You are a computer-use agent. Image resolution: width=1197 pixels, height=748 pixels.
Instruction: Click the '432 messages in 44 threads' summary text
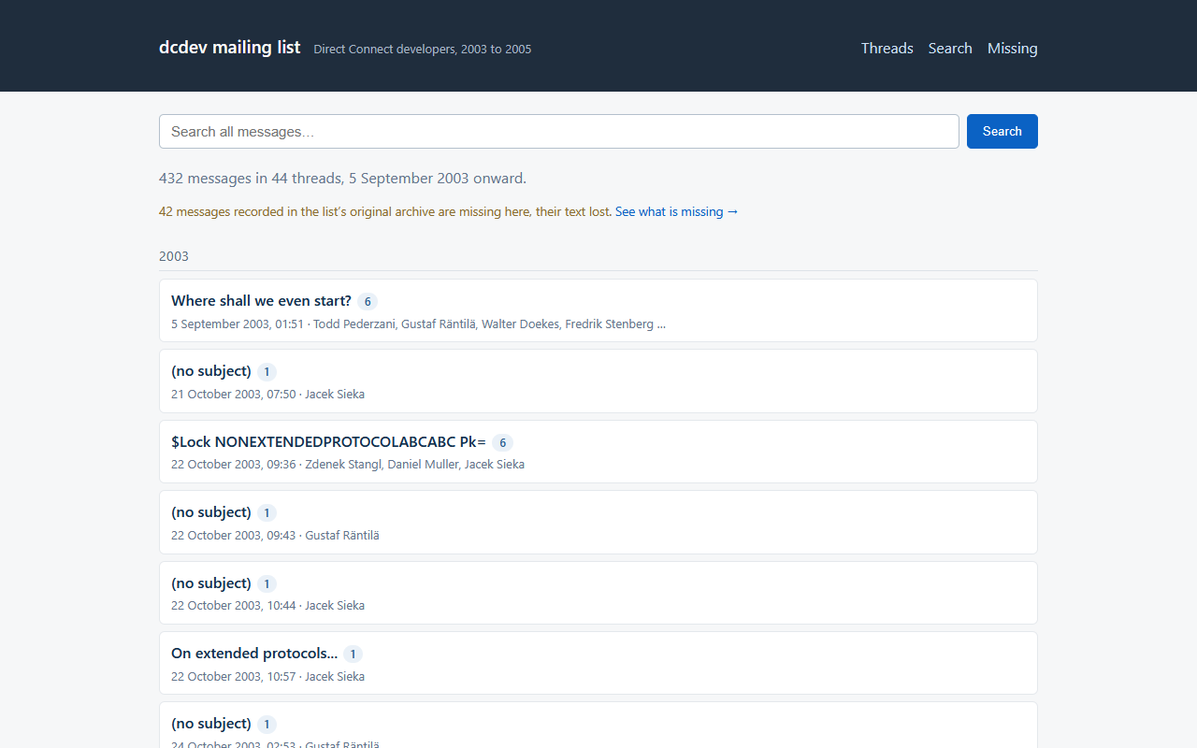[x=342, y=179]
